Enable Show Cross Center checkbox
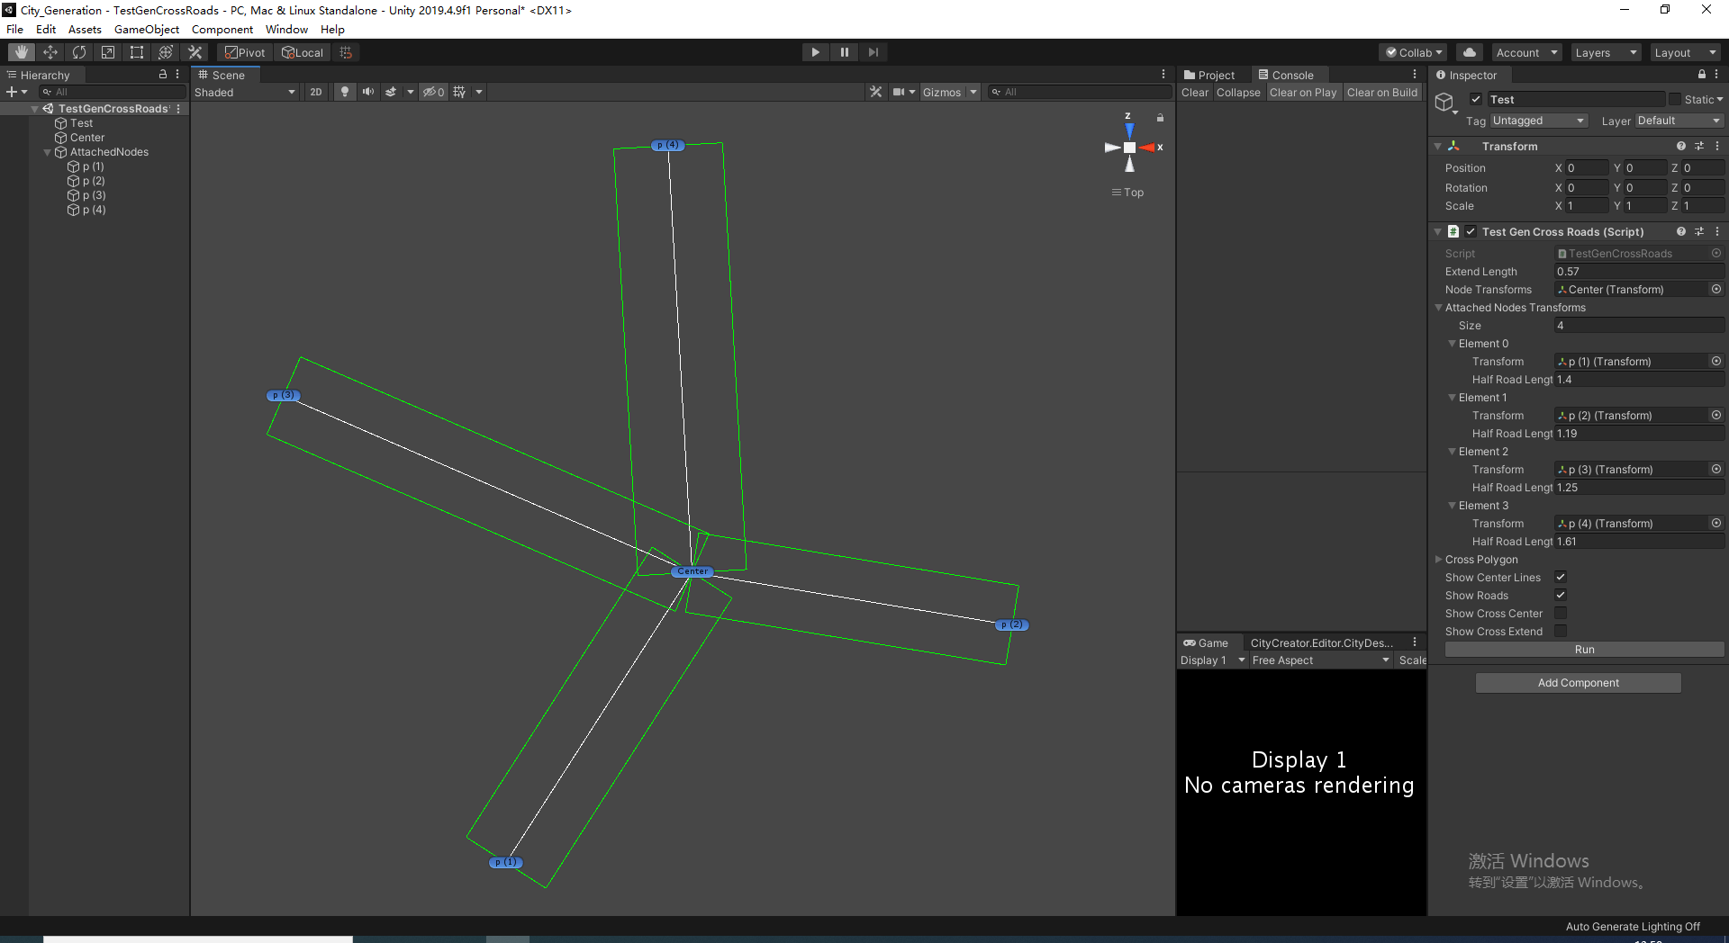Image resolution: width=1729 pixels, height=943 pixels. pos(1561,613)
